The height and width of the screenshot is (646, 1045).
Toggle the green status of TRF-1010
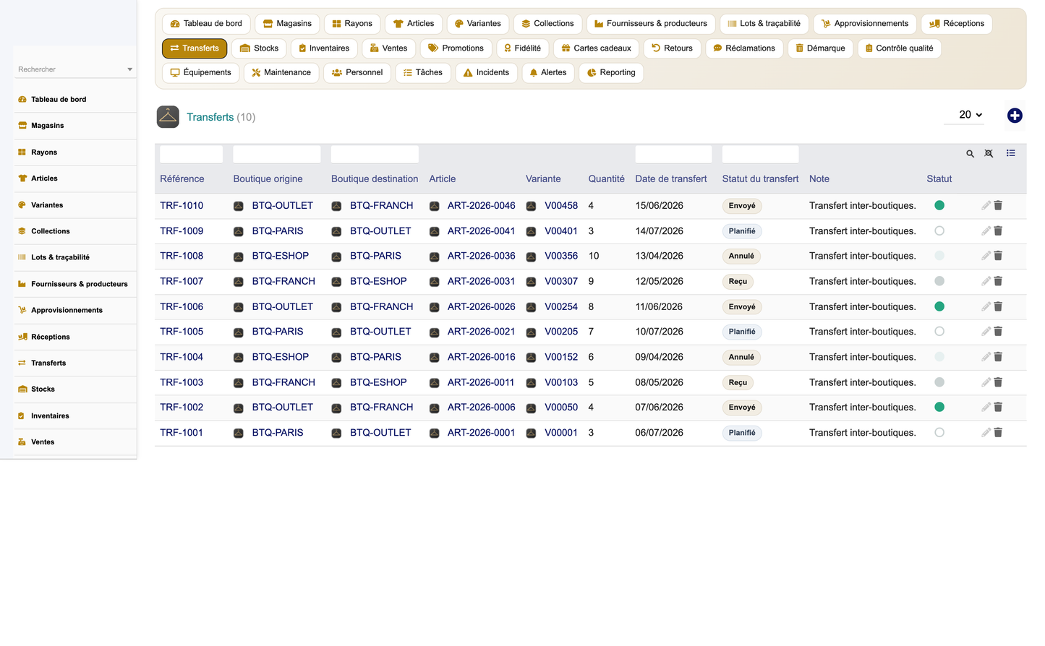pyautogui.click(x=939, y=206)
